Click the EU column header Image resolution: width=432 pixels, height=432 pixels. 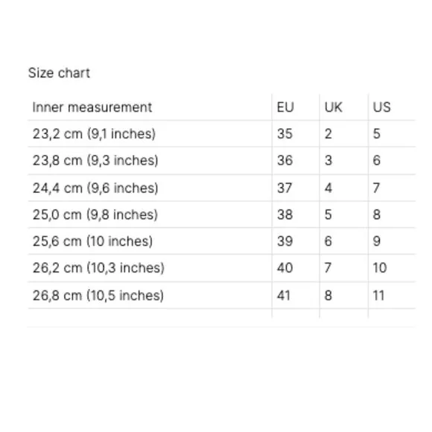point(285,107)
